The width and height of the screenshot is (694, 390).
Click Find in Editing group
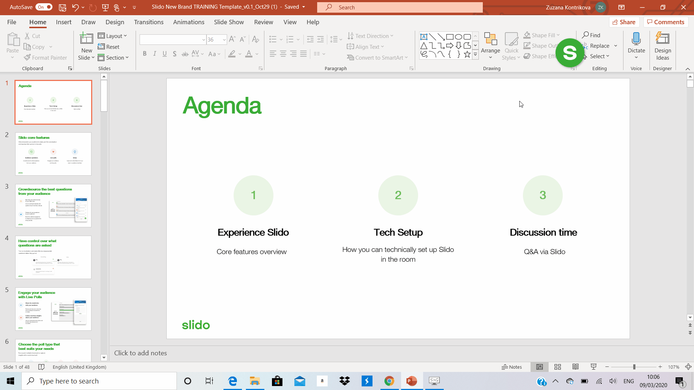point(591,35)
